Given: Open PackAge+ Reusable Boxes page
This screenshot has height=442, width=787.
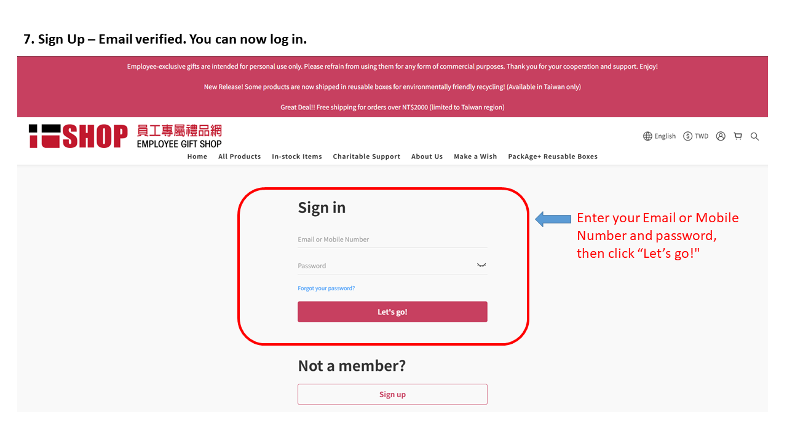Looking at the screenshot, I should point(553,157).
